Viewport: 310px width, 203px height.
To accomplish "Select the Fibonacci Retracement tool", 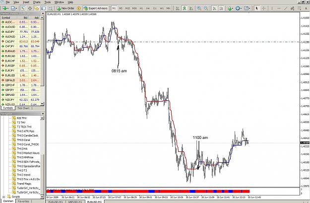I will 299,8.
